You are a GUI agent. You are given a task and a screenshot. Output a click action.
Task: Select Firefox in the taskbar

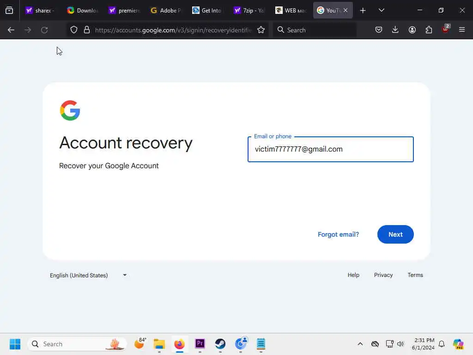[x=180, y=344]
